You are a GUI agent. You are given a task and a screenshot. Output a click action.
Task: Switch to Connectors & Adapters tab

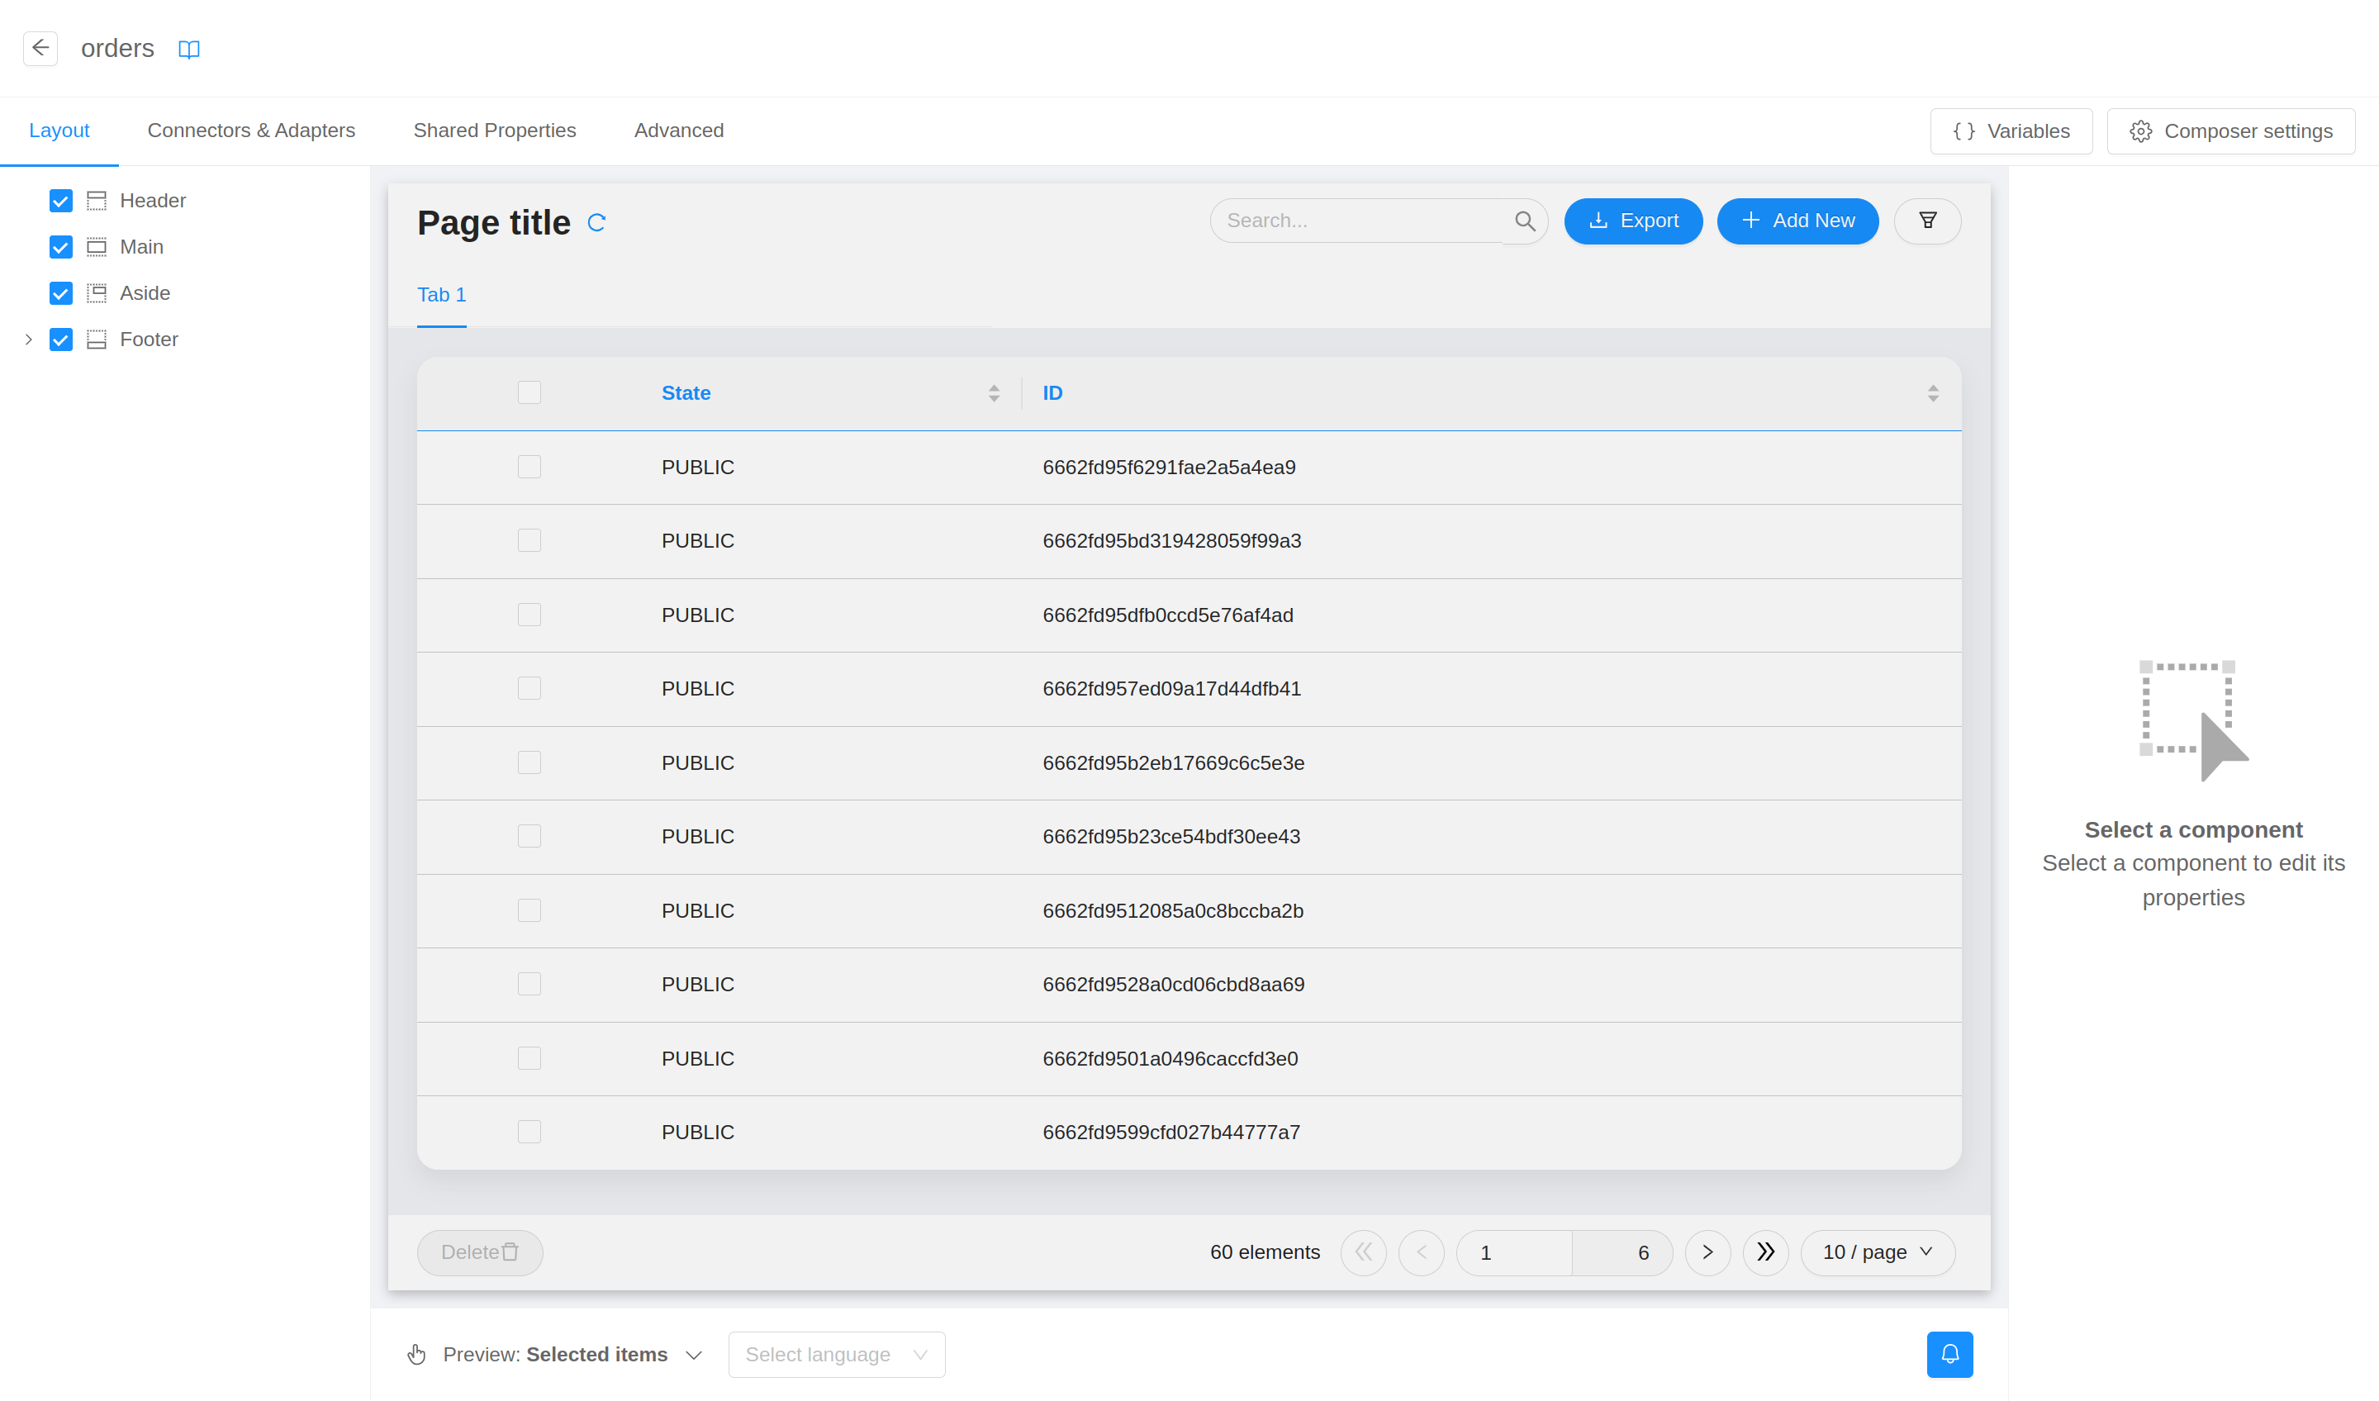click(x=251, y=131)
